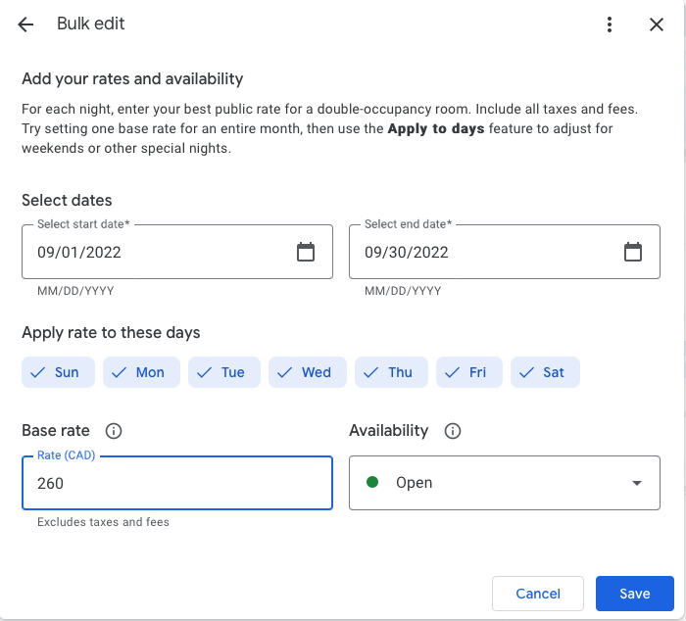
Task: Deselect the Tue day chip
Action: [x=224, y=372]
